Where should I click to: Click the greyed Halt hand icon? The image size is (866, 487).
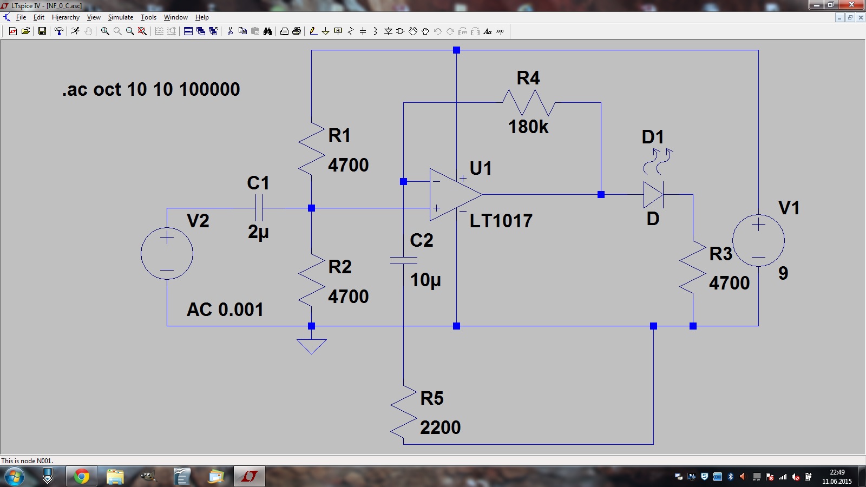point(88,31)
